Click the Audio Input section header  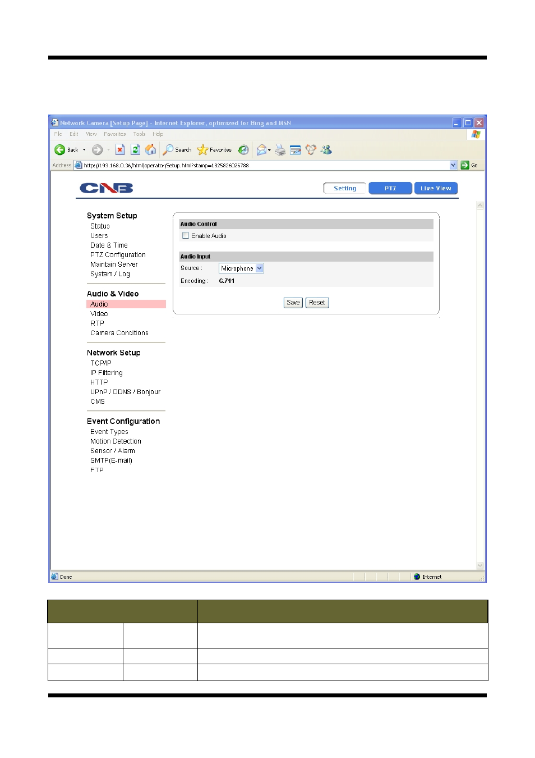pos(306,257)
